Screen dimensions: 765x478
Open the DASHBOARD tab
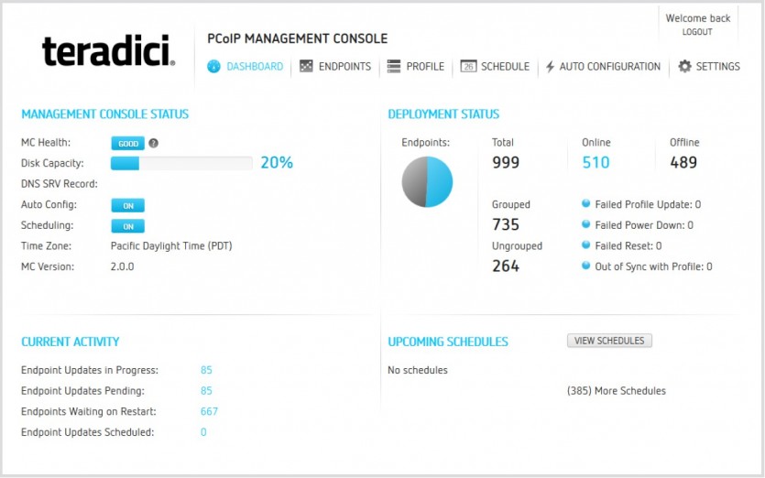point(255,66)
